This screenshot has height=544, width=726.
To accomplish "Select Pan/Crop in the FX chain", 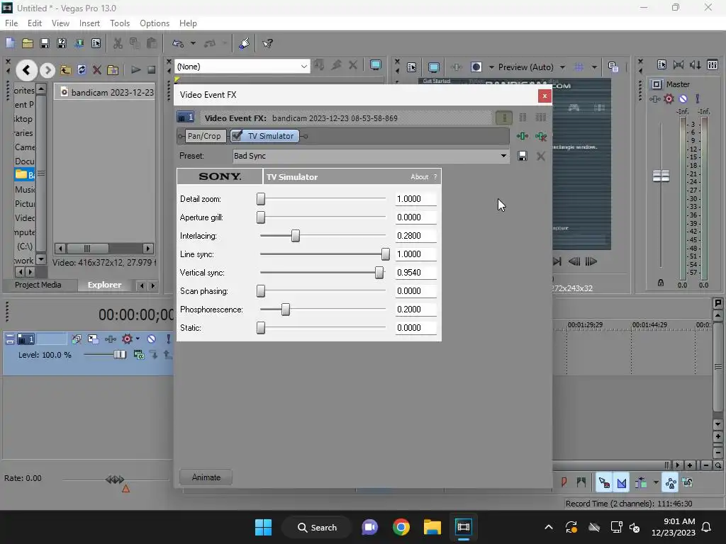I will pyautogui.click(x=204, y=136).
